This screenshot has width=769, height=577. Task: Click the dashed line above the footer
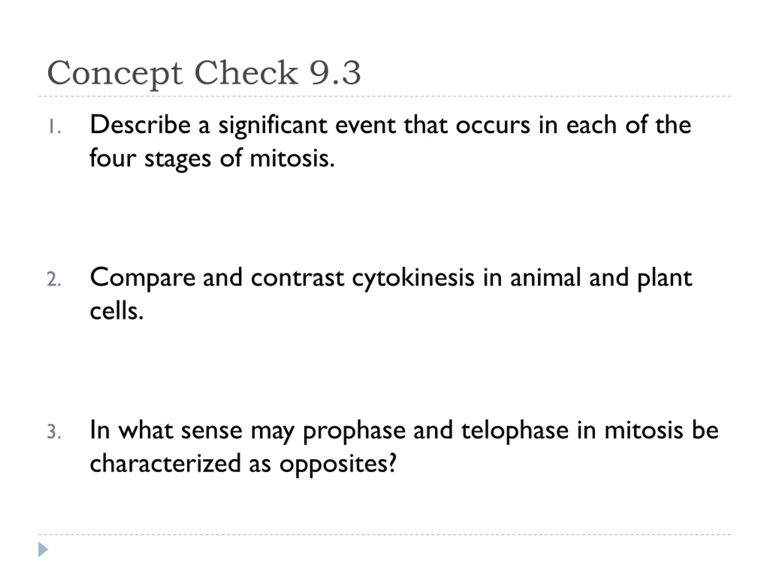click(x=384, y=535)
